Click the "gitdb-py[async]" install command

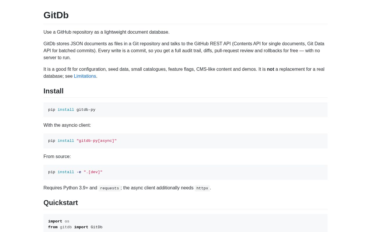click(82, 141)
